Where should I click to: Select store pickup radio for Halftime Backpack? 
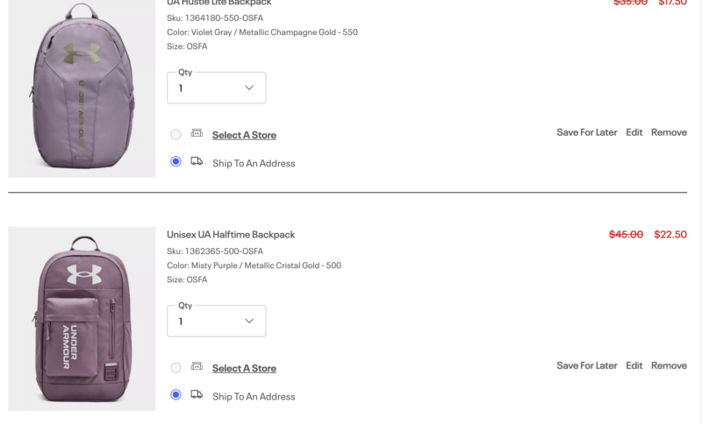(x=175, y=368)
